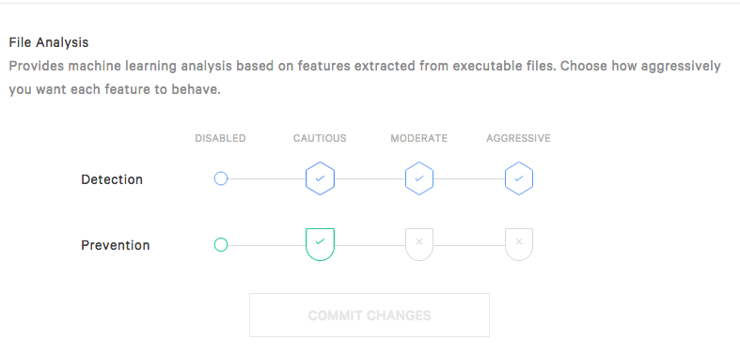Click the Commit Changes button
The height and width of the screenshot is (355, 740).
click(369, 315)
